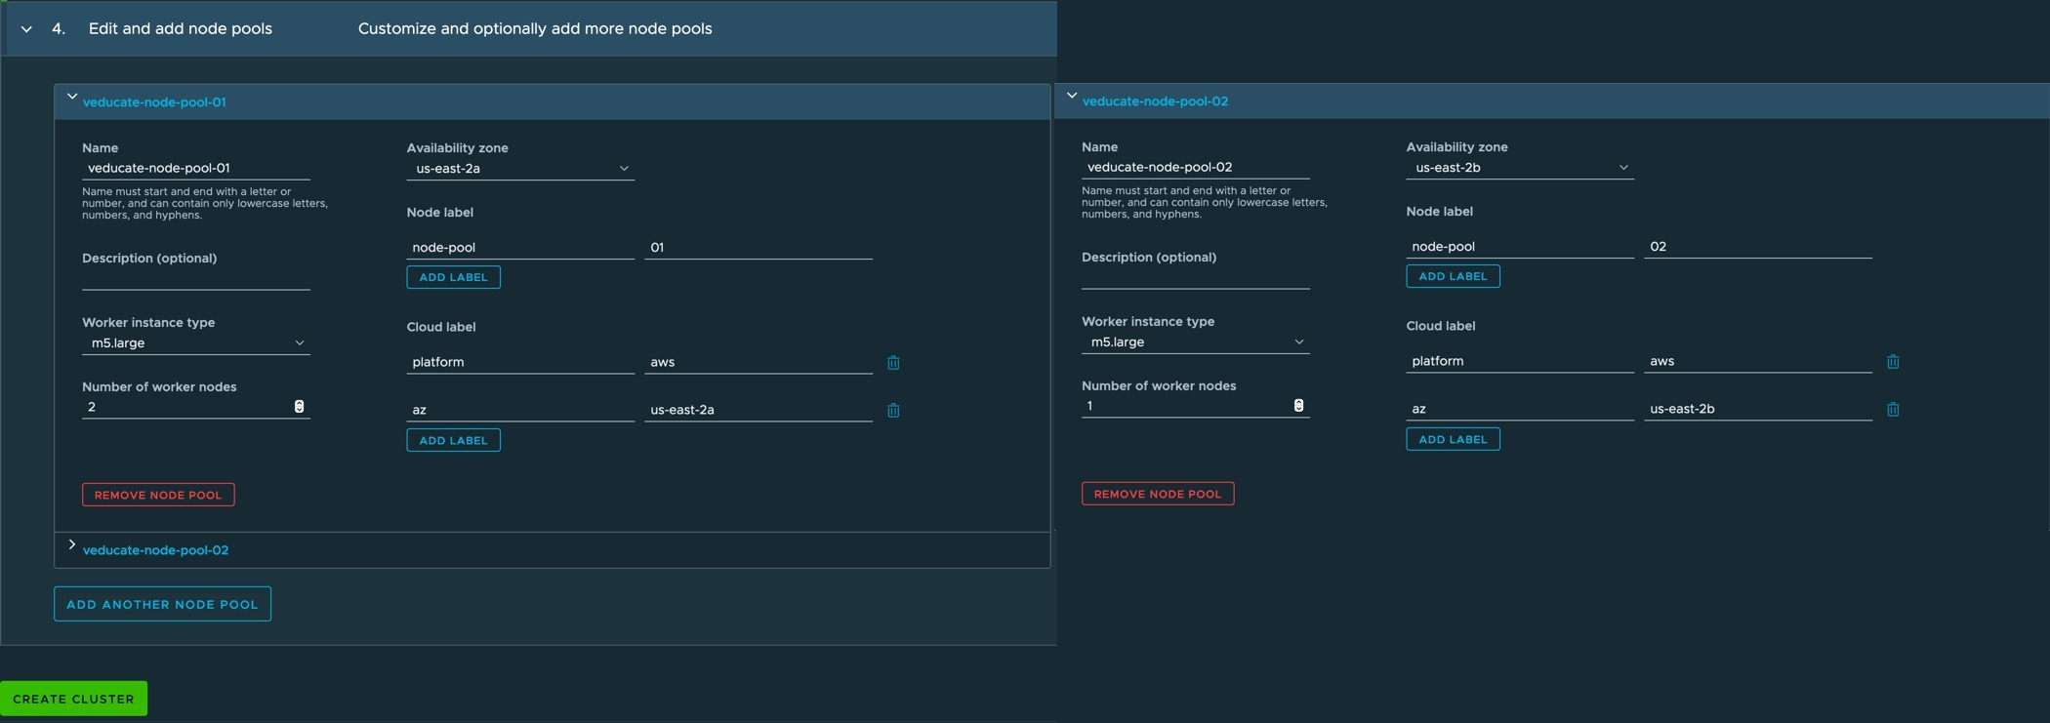Edit the Name field veducate-node-pool-01
Screen dimensions: 2050x723
[196, 168]
